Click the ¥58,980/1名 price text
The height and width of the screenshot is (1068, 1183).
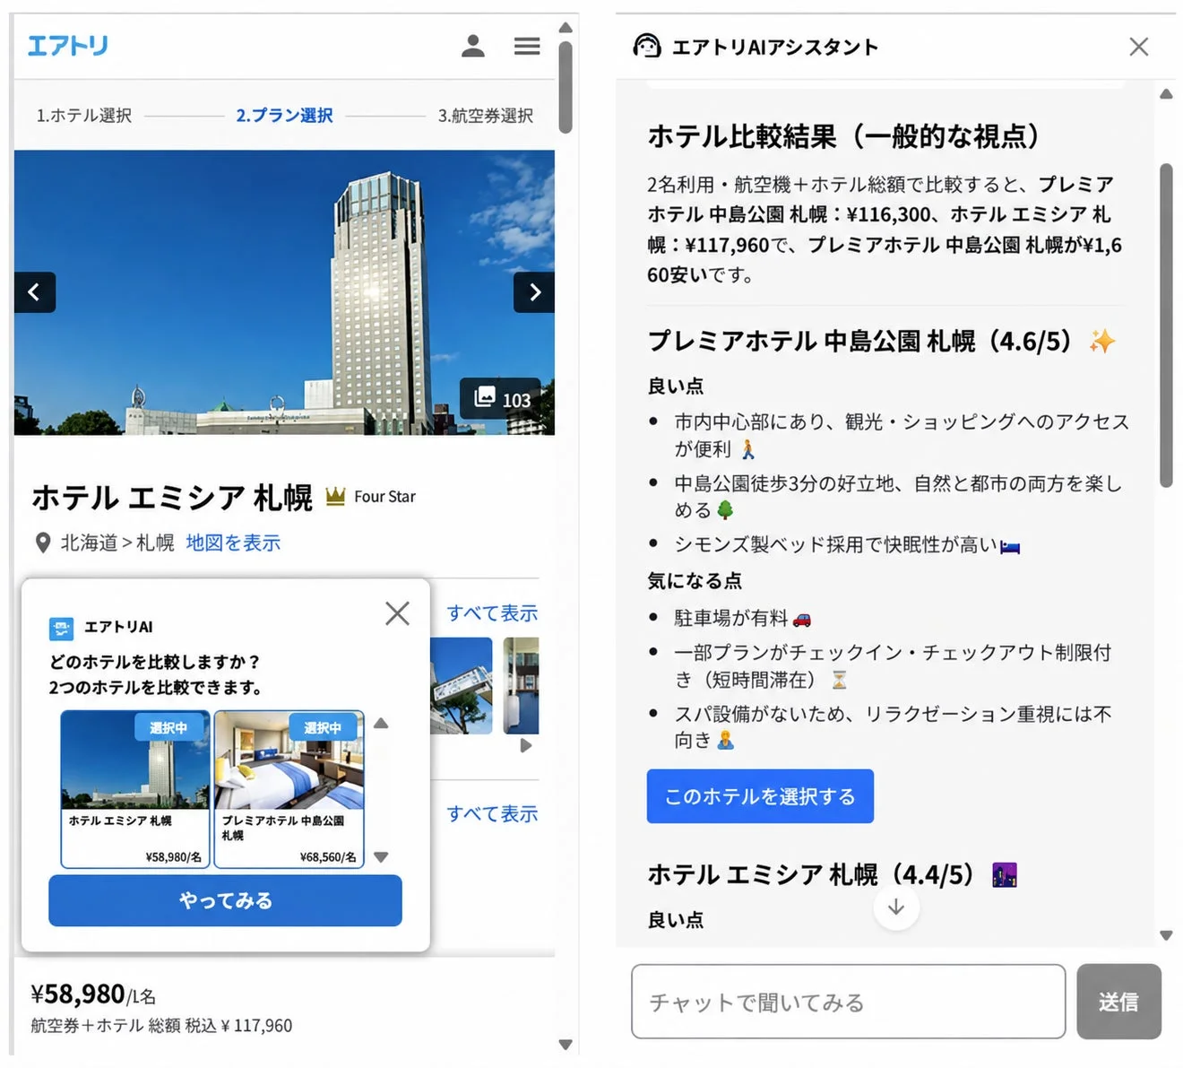click(x=93, y=994)
